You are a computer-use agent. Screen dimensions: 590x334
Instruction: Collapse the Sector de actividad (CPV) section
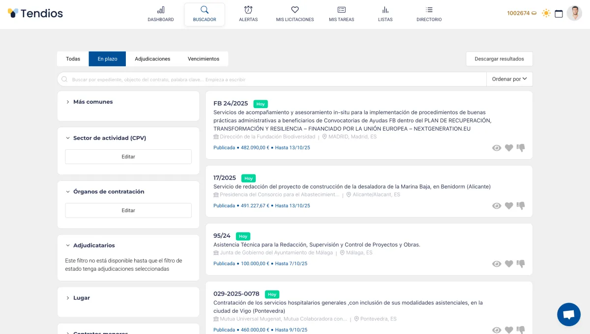109,138
